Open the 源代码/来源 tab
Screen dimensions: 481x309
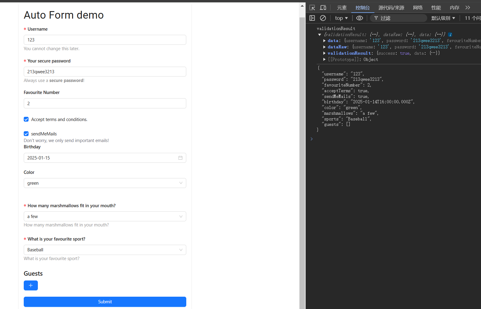391,8
